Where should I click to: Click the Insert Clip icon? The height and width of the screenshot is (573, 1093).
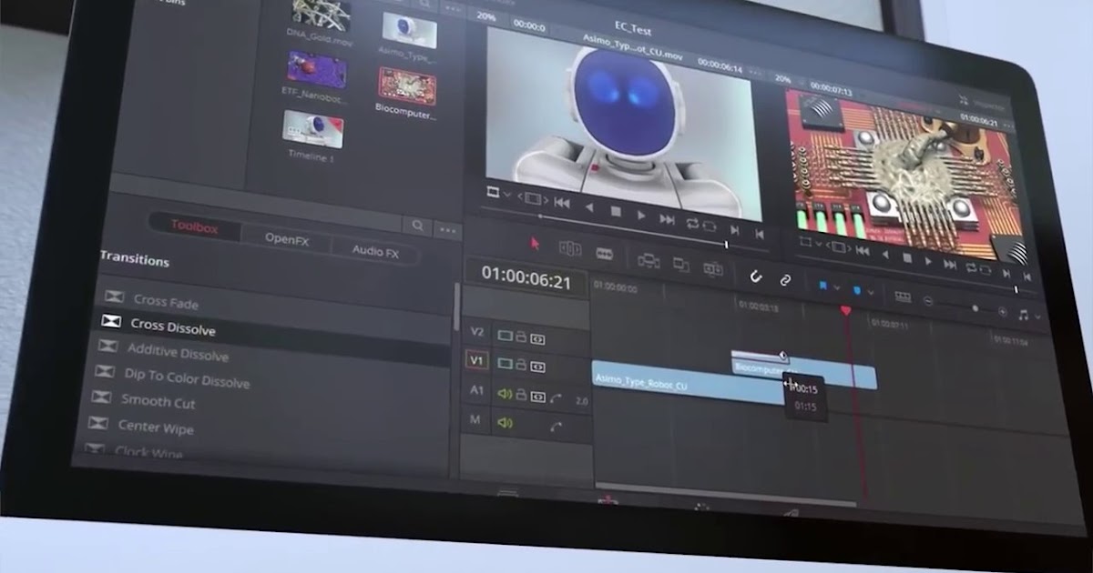coord(648,261)
